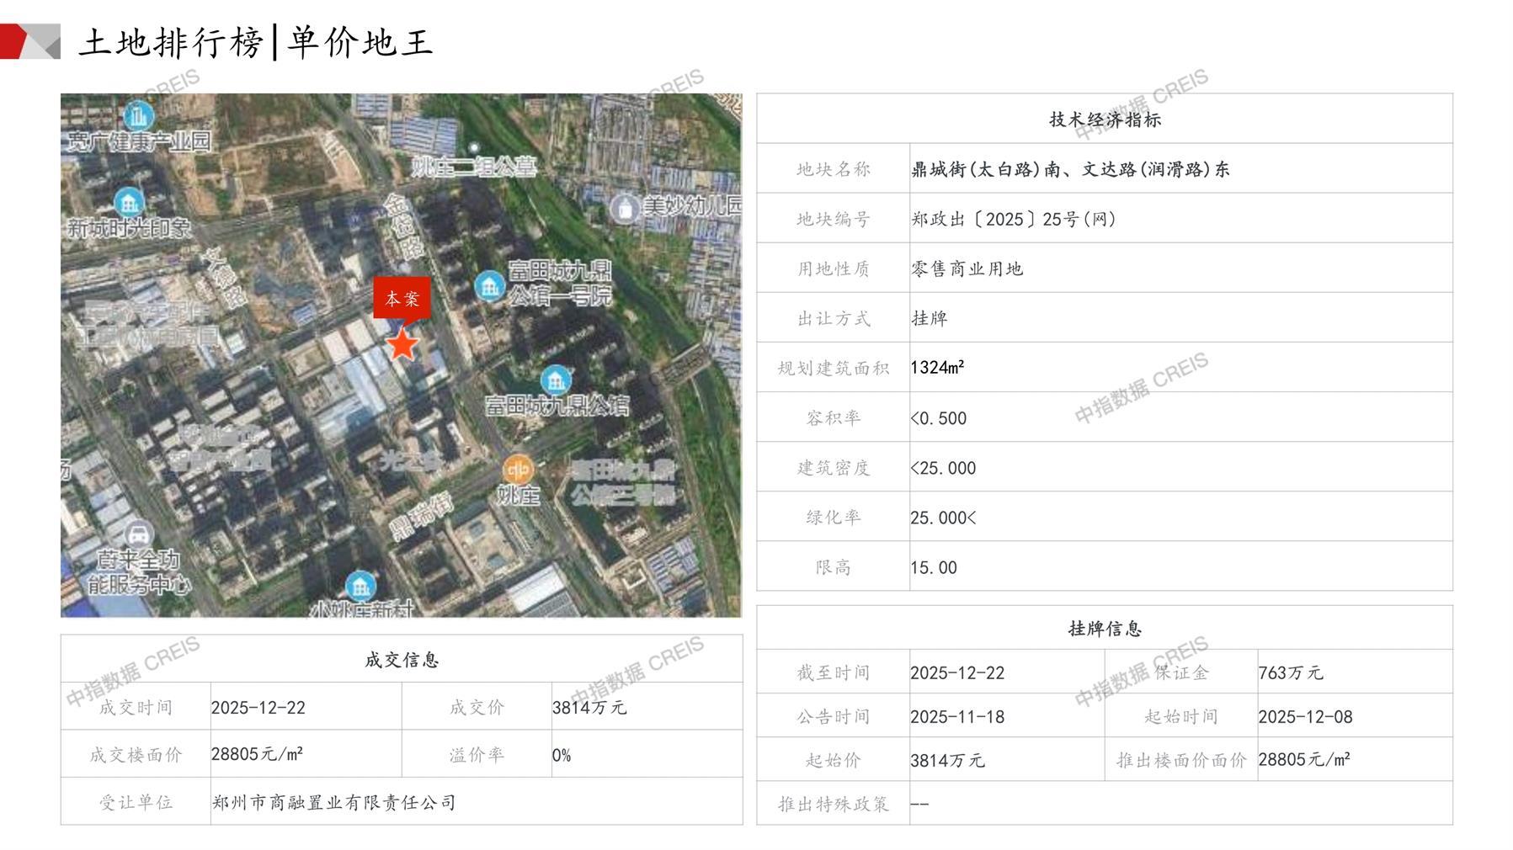This screenshot has height=850, width=1513.
Task: Select the 3814万元 transaction price value
Action: tap(589, 708)
